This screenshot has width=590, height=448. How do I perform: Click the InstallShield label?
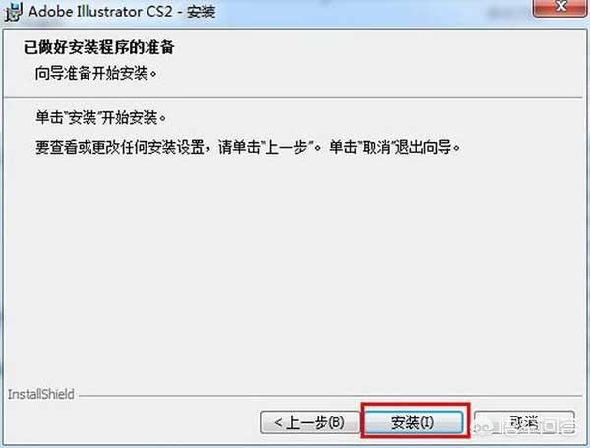tap(40, 394)
